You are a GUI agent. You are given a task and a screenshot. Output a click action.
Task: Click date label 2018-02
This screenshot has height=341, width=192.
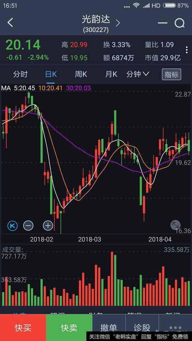click(42, 239)
